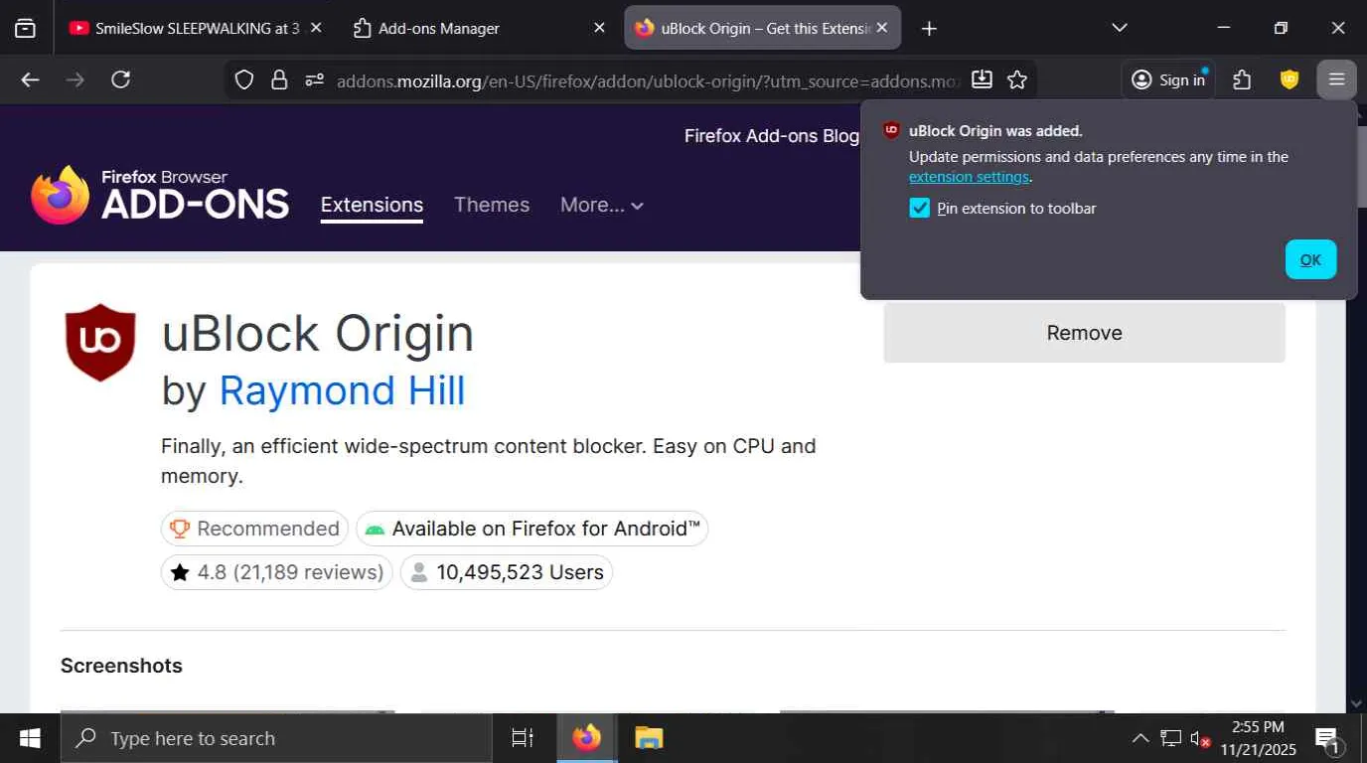
Task: Click the Screenshots section heading
Action: (x=121, y=666)
